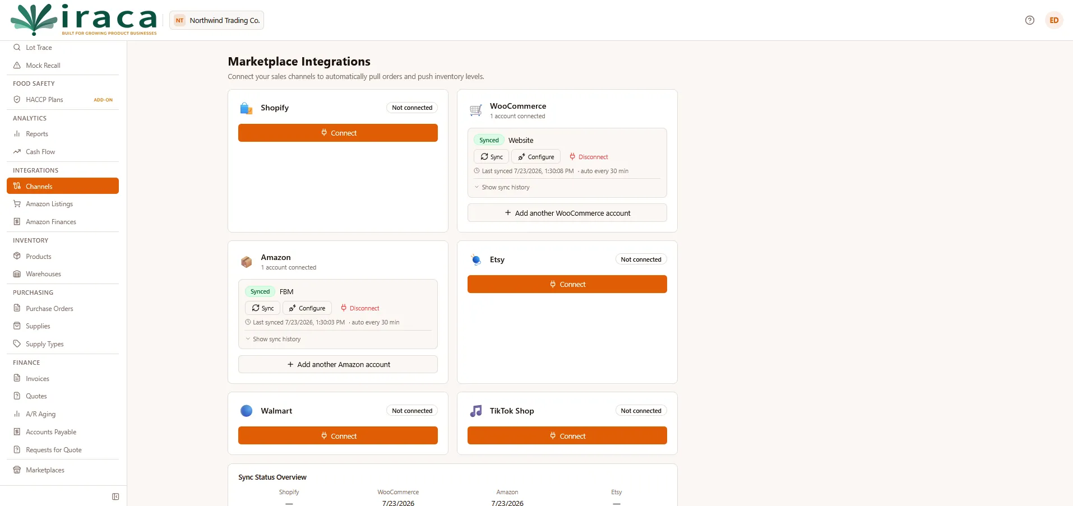This screenshot has width=1073, height=506.
Task: Go to Products inventory
Action: (63, 257)
